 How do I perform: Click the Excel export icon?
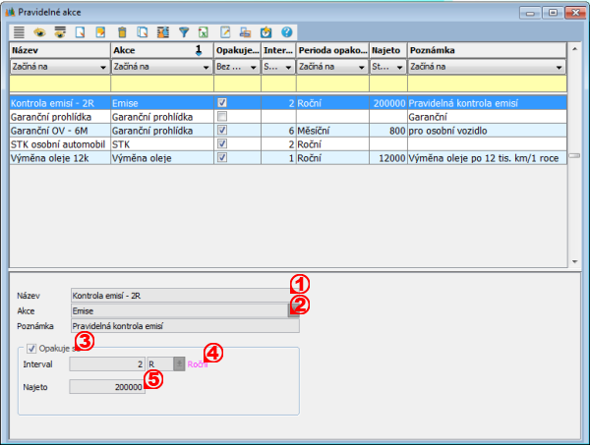point(203,31)
